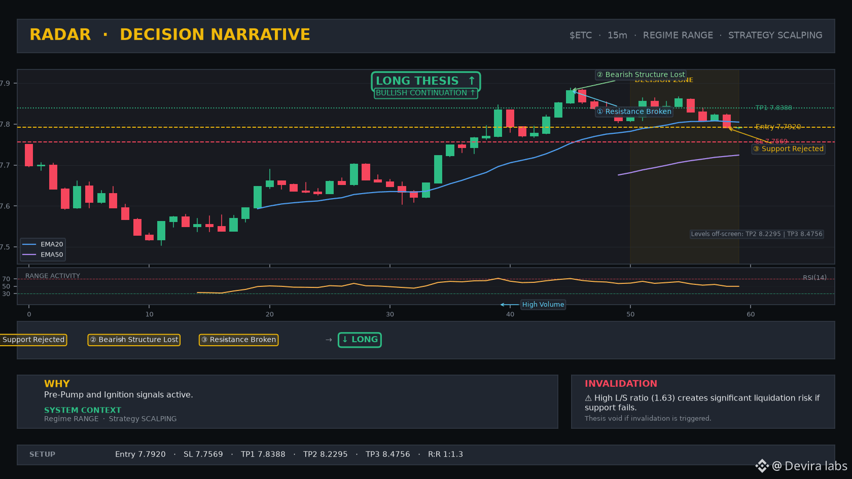Click the Support Rejected step chip
Viewport: 852px width, 479px height.
tap(33, 340)
